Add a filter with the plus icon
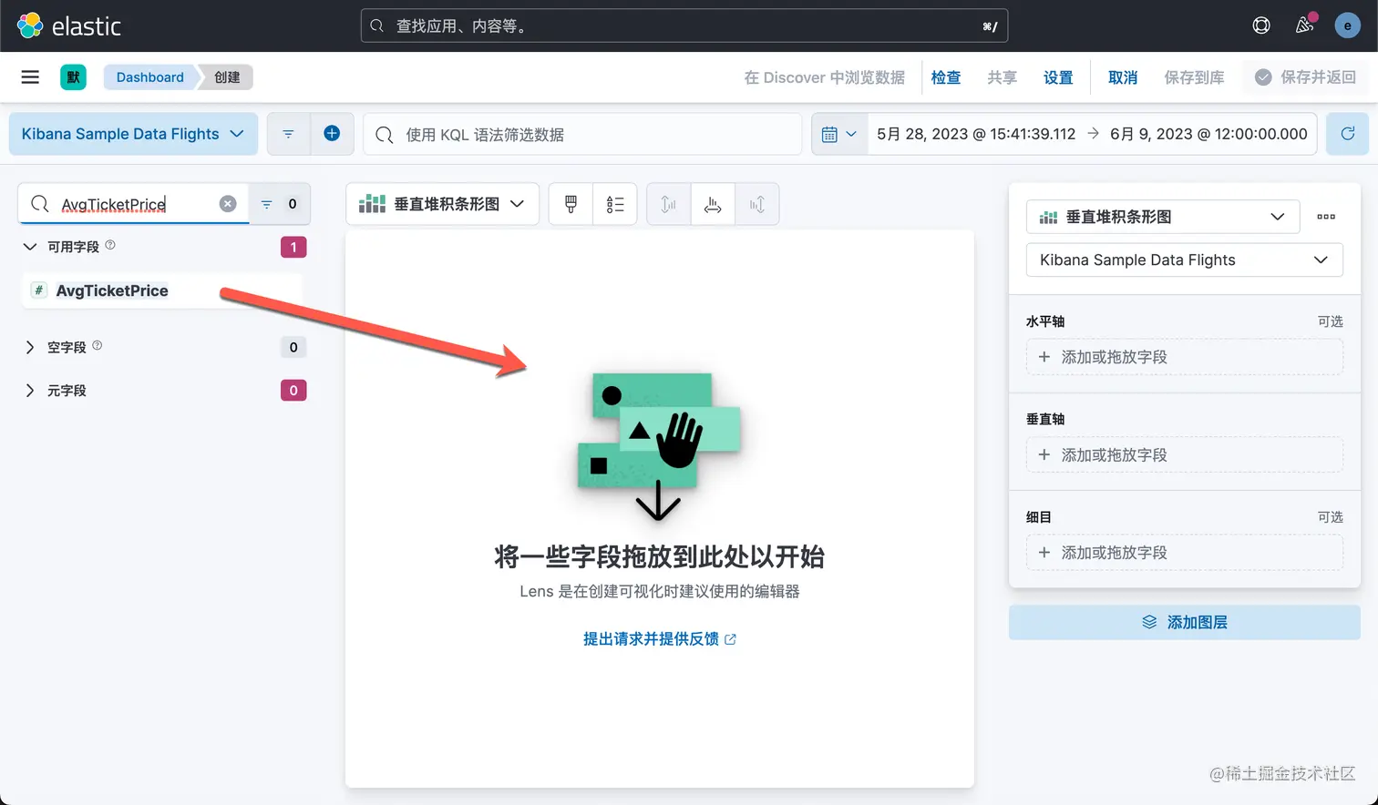This screenshot has height=805, width=1378. click(332, 134)
